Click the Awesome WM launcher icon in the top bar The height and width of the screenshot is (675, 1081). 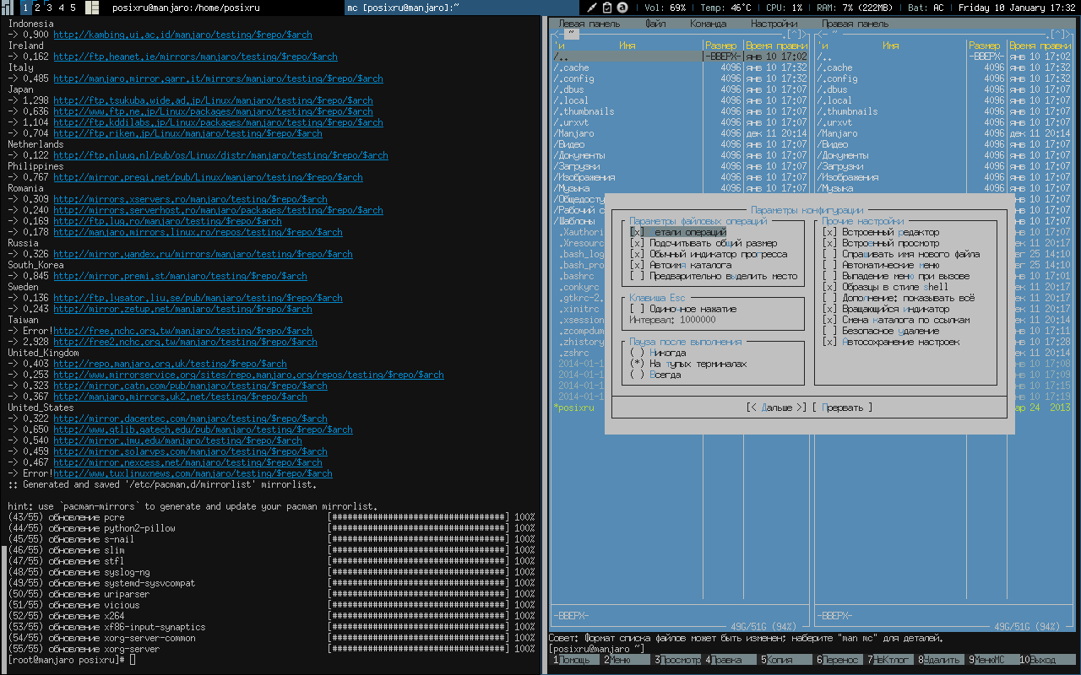pos(8,8)
